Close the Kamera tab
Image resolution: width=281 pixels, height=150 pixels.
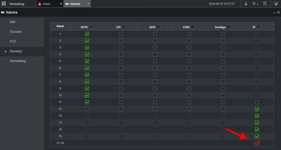(88, 4)
